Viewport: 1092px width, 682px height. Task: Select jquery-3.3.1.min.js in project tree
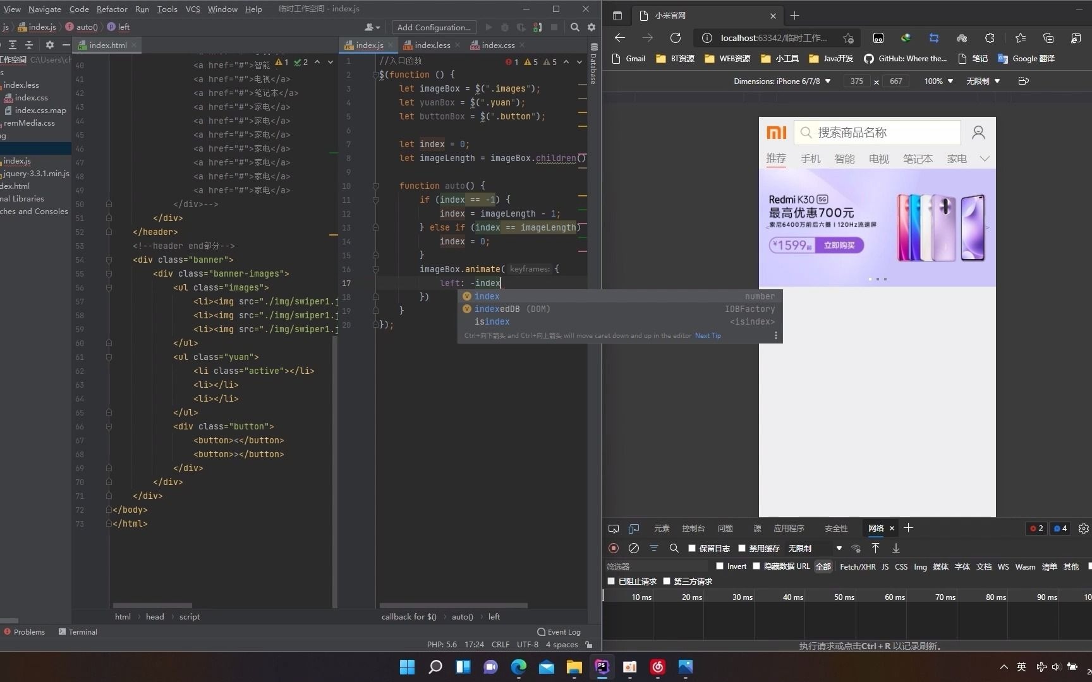(36, 173)
